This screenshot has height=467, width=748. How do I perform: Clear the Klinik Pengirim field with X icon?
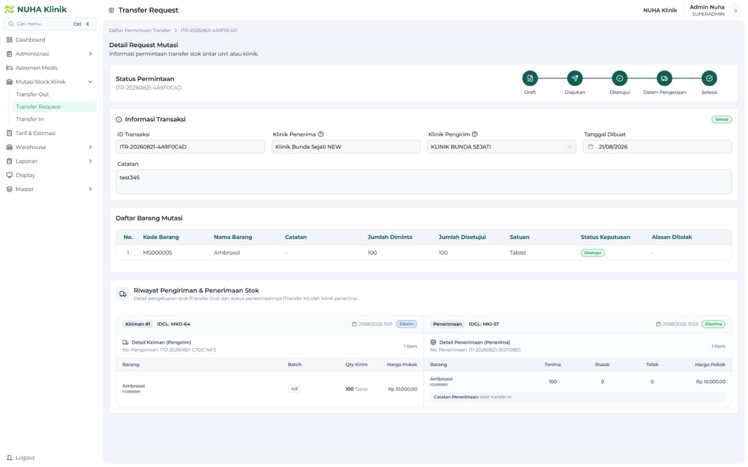569,147
